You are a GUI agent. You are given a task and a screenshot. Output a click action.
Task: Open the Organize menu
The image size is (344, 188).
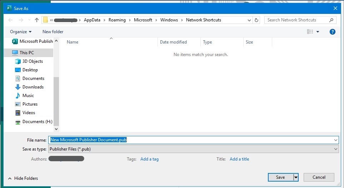coord(21,32)
